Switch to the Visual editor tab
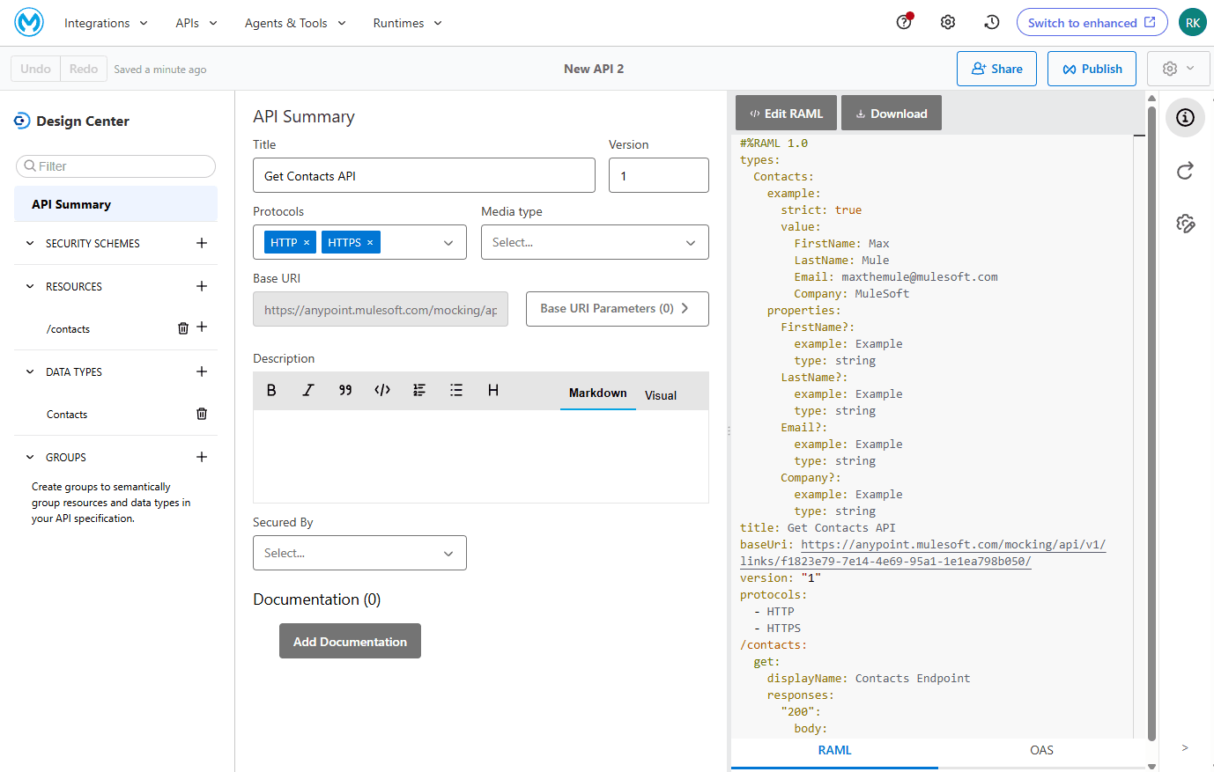 coord(661,395)
